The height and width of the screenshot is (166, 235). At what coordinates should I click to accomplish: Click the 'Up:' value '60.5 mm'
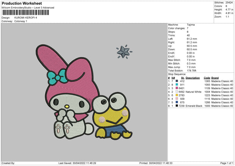coord(192,46)
